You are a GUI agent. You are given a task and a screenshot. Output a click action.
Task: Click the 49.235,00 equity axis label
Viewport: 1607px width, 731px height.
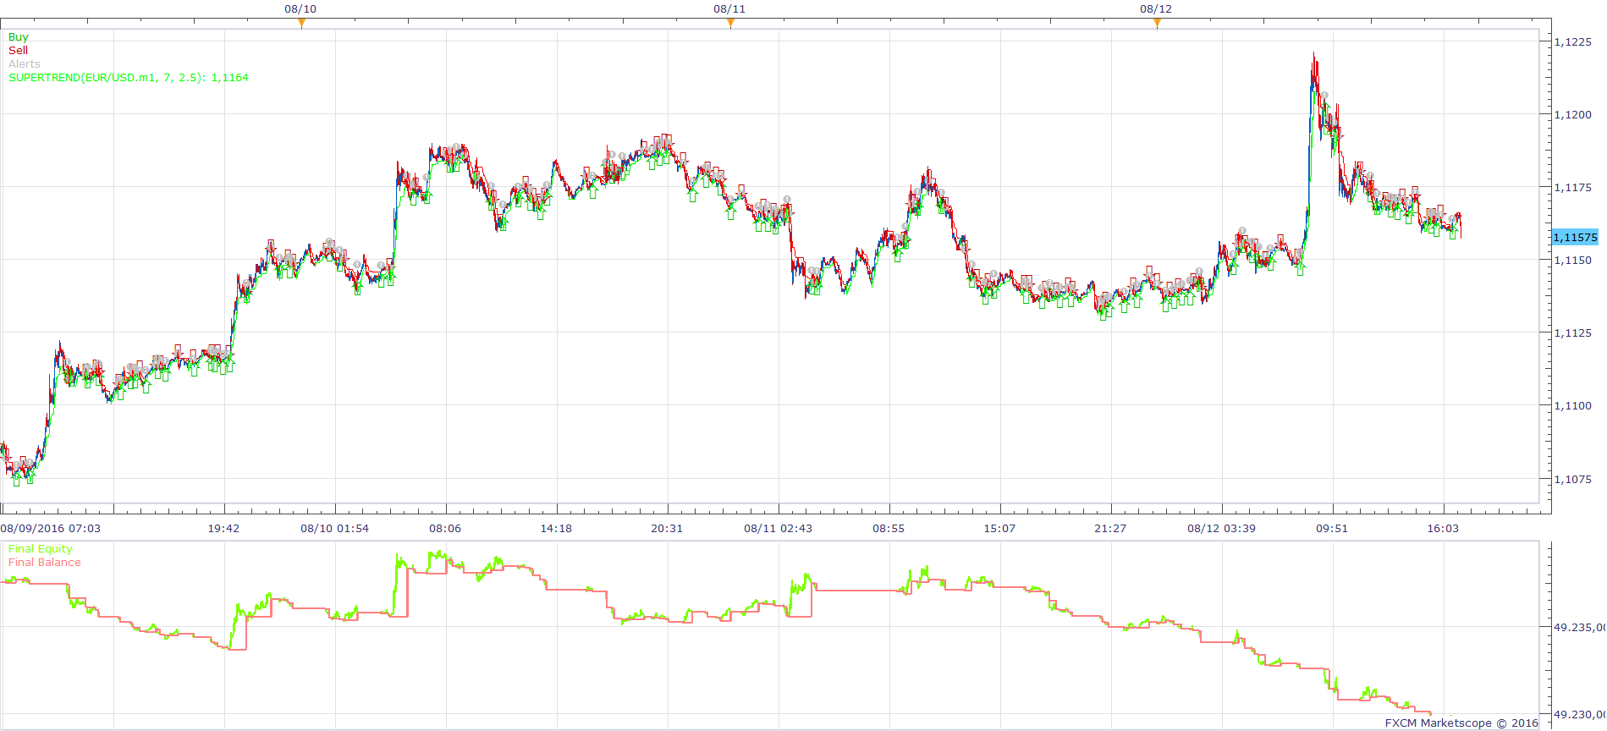1580,627
